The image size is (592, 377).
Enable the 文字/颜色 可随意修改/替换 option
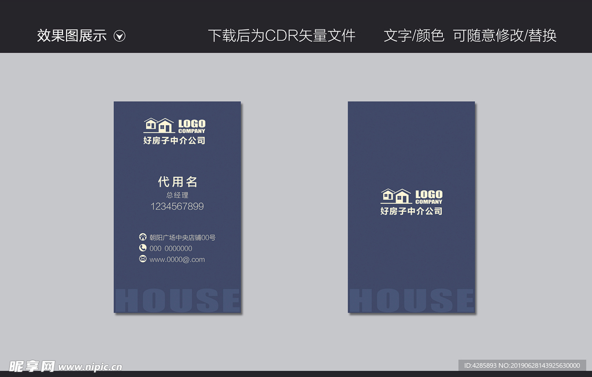pos(470,36)
